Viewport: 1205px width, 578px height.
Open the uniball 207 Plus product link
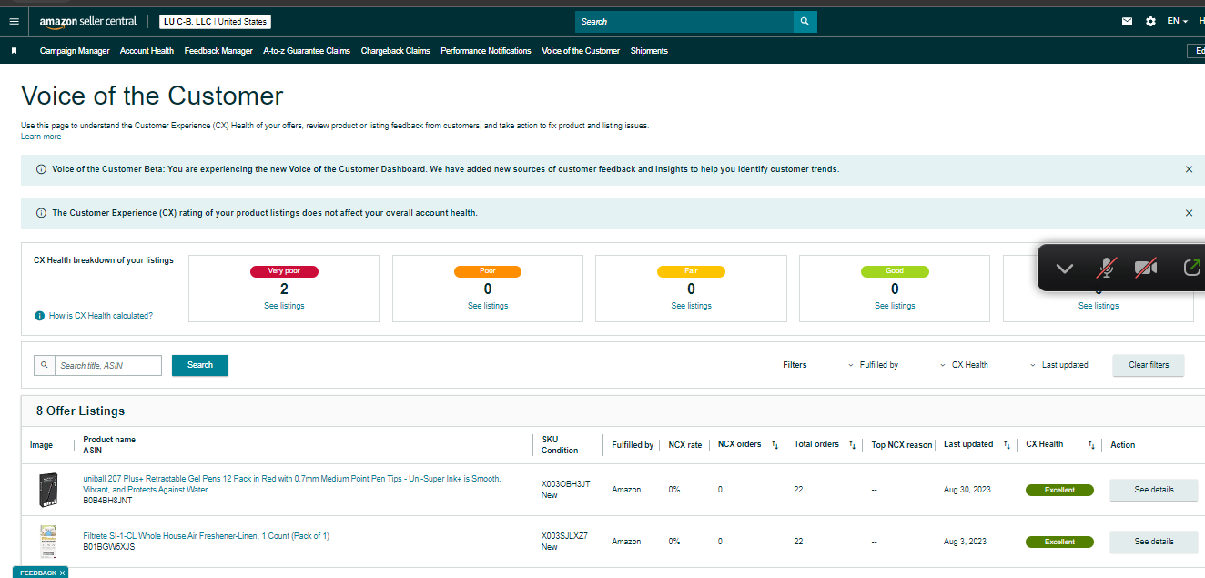pos(292,484)
